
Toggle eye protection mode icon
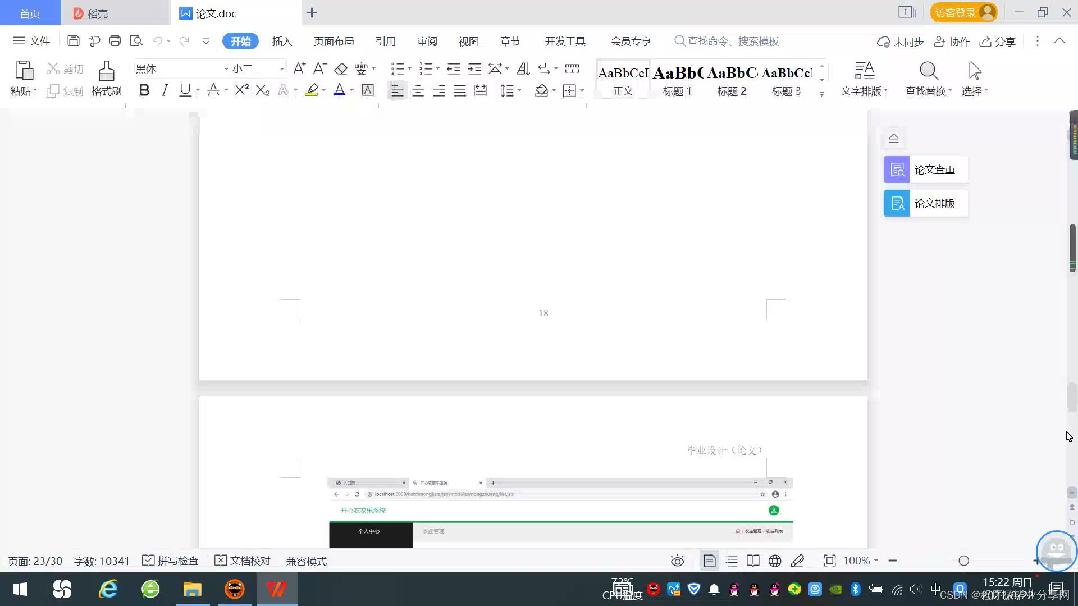678,561
